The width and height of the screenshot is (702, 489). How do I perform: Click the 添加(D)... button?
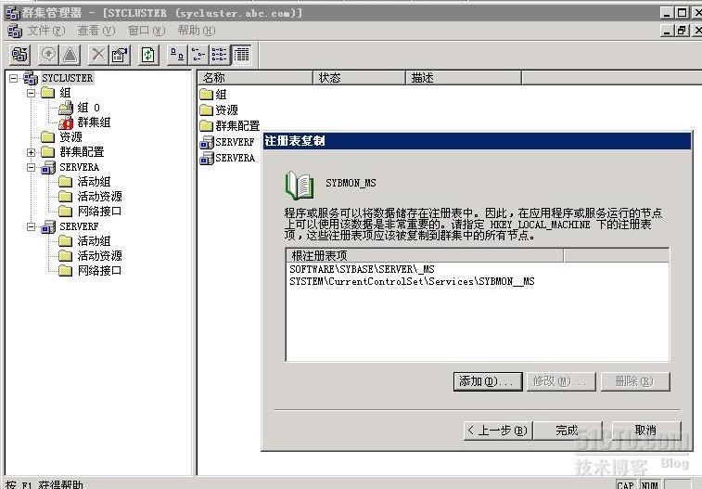(x=488, y=381)
